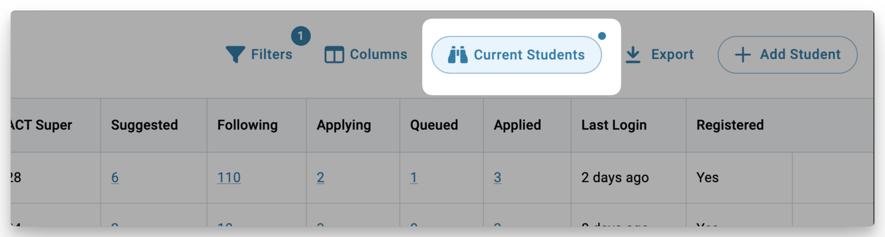Open the Applied count link 3
The height and width of the screenshot is (237, 885).
(497, 178)
